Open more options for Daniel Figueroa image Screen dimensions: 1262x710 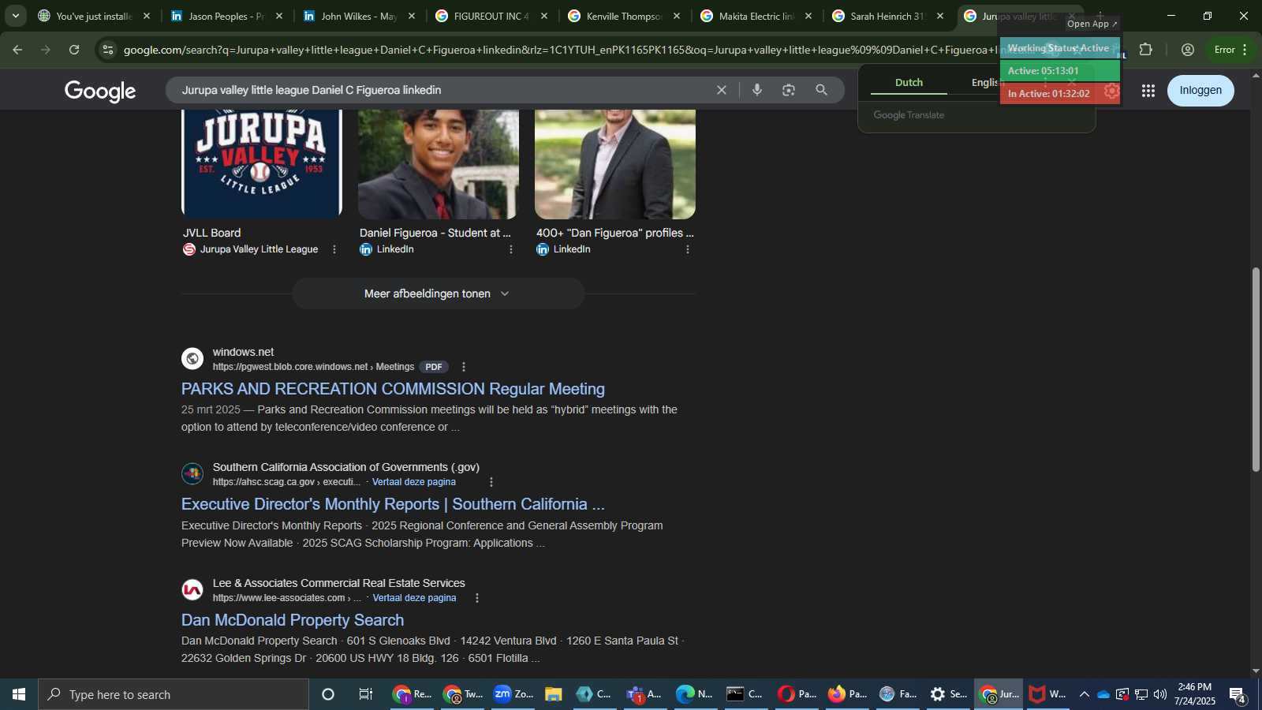pos(511,249)
